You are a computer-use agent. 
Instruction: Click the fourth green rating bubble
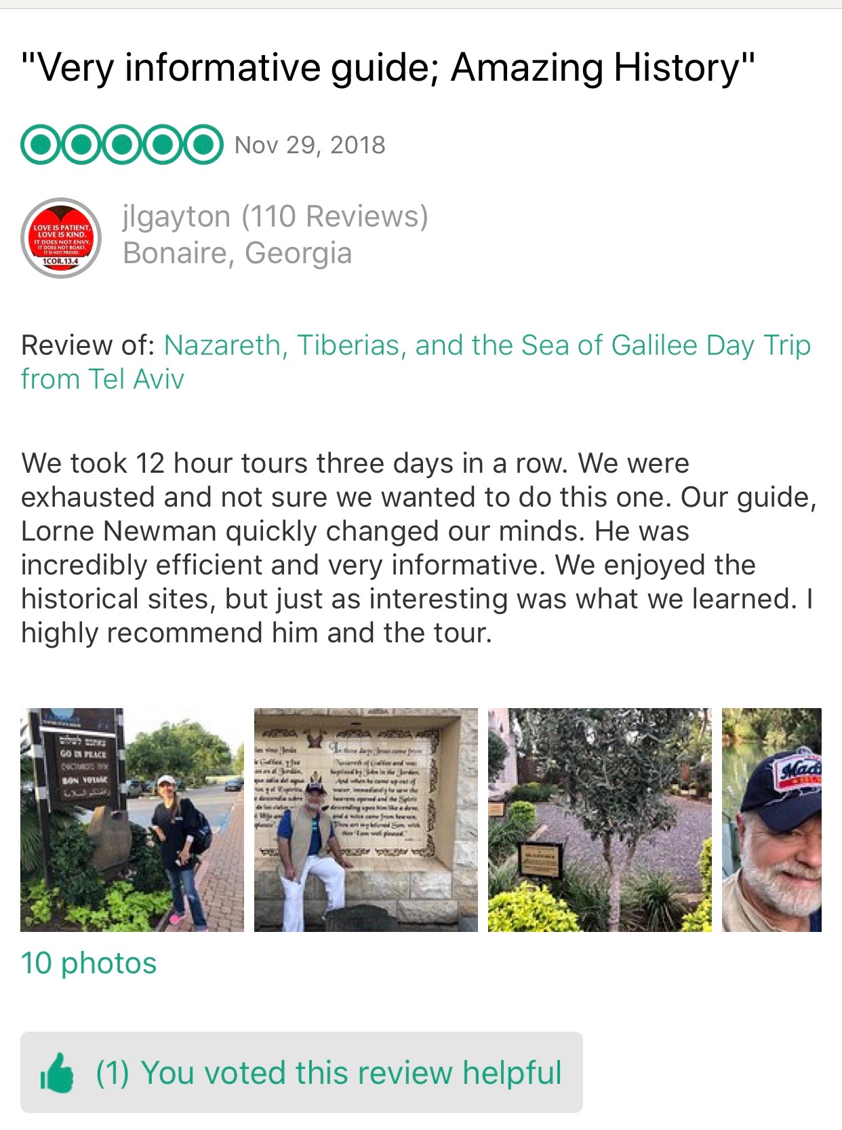point(162,144)
